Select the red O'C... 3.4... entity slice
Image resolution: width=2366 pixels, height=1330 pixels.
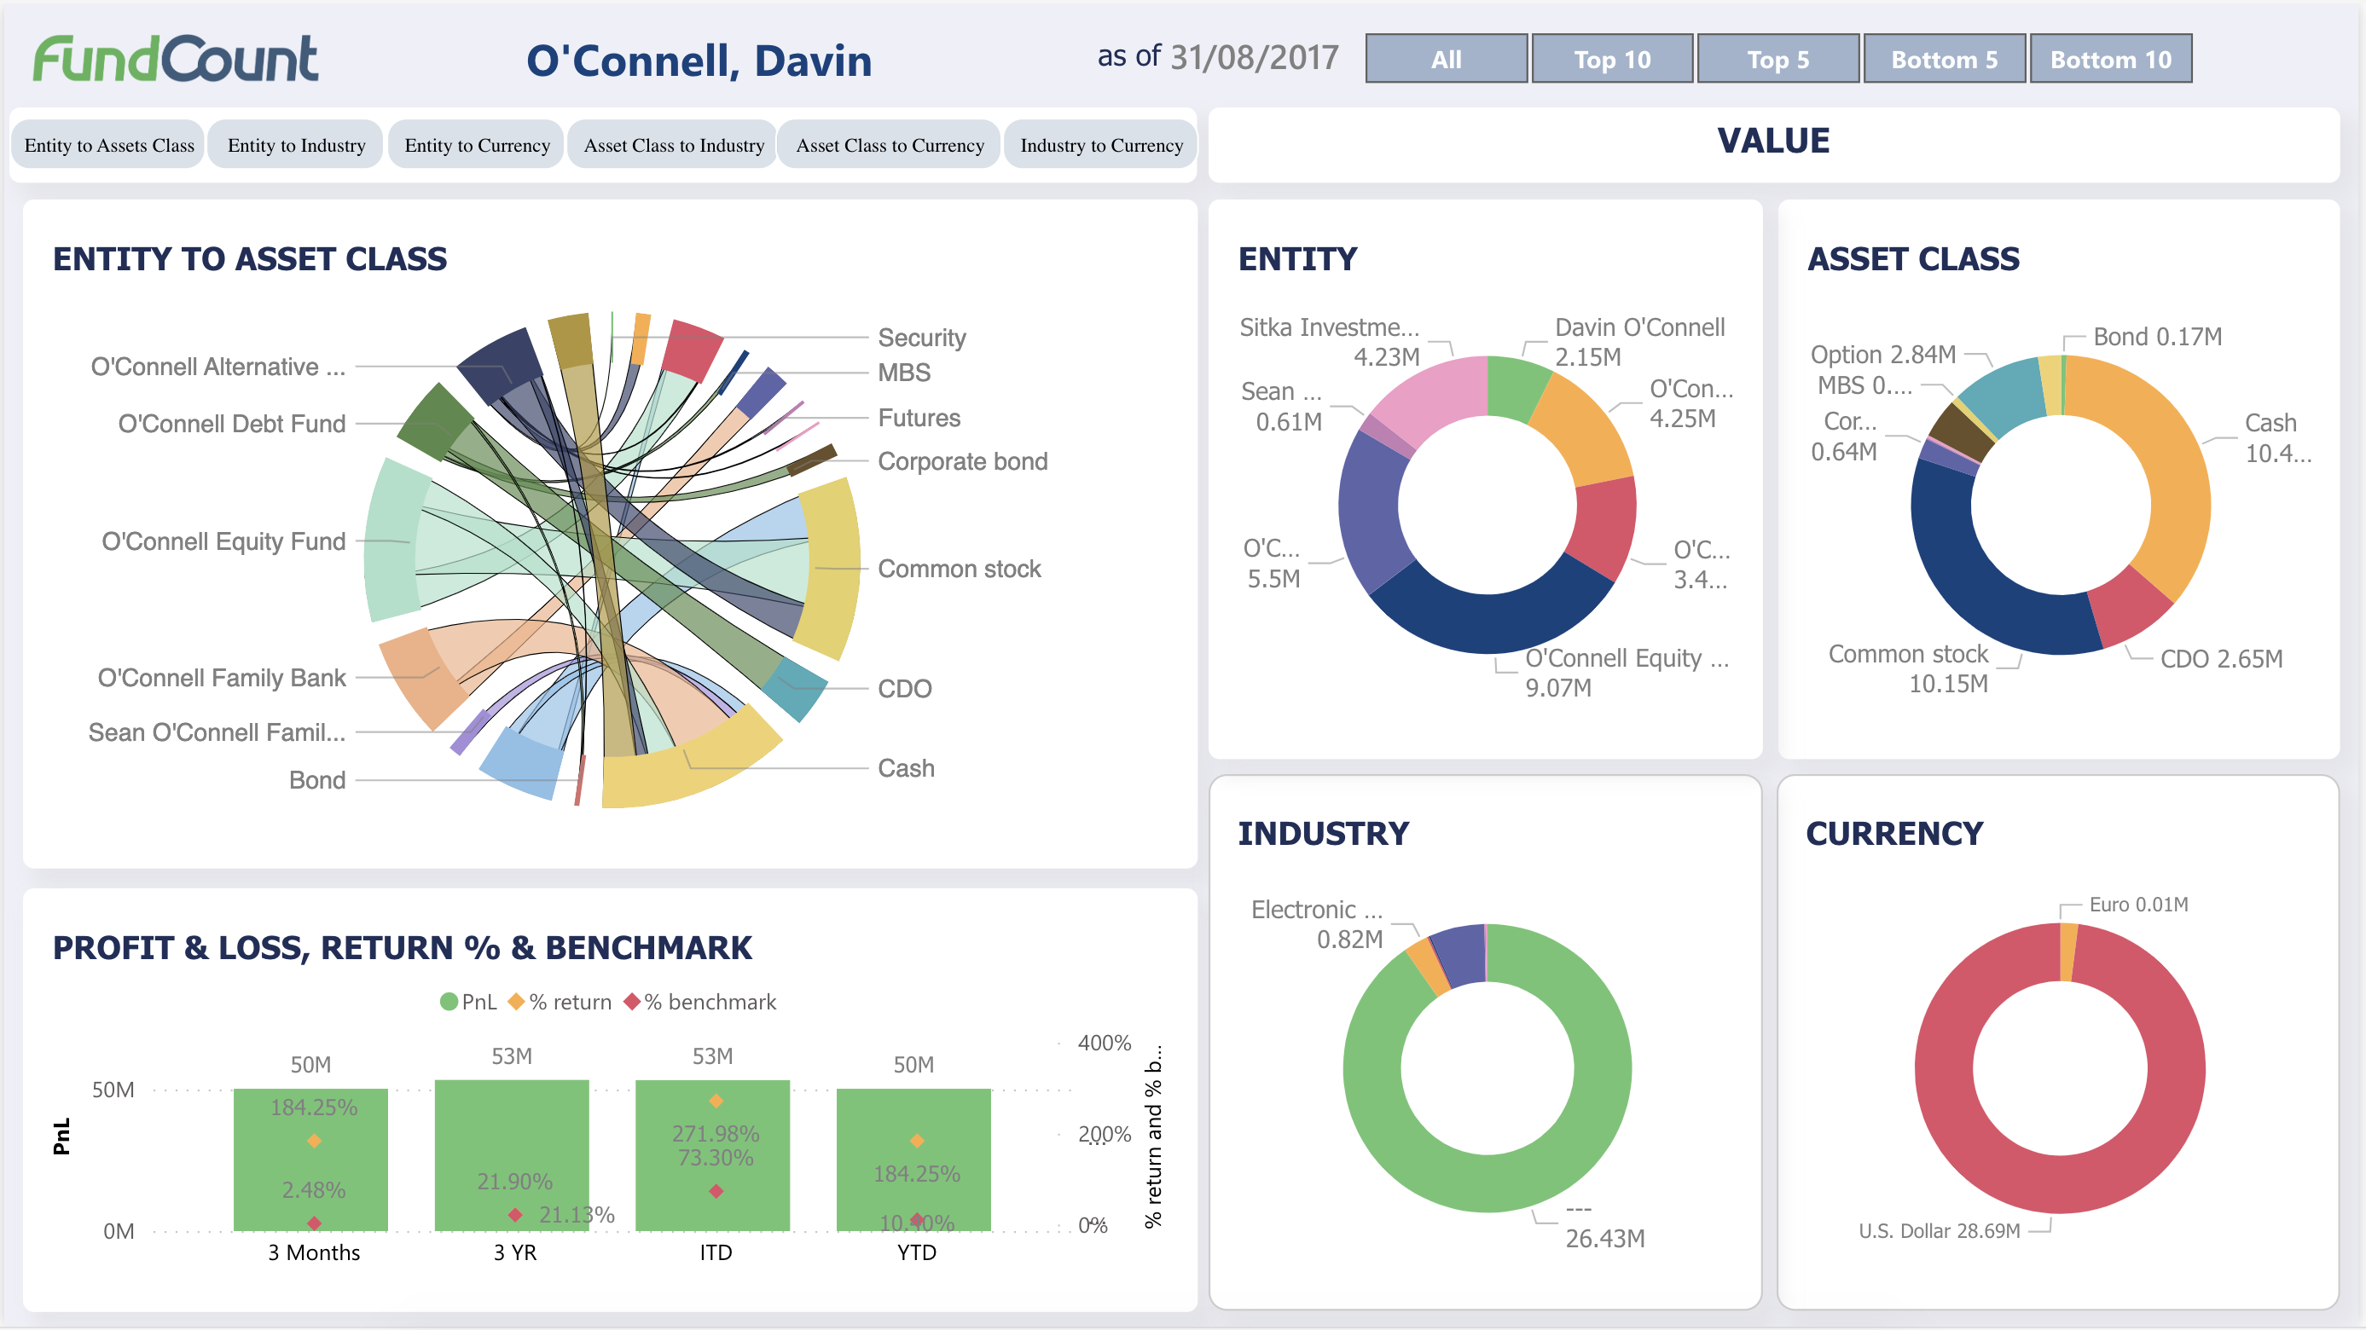(x=1603, y=528)
